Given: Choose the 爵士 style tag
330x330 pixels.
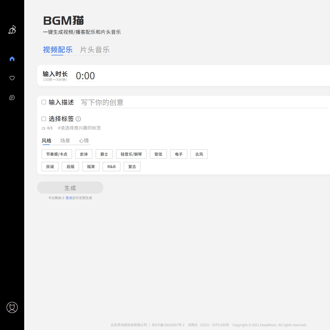Looking at the screenshot, I should (104, 154).
